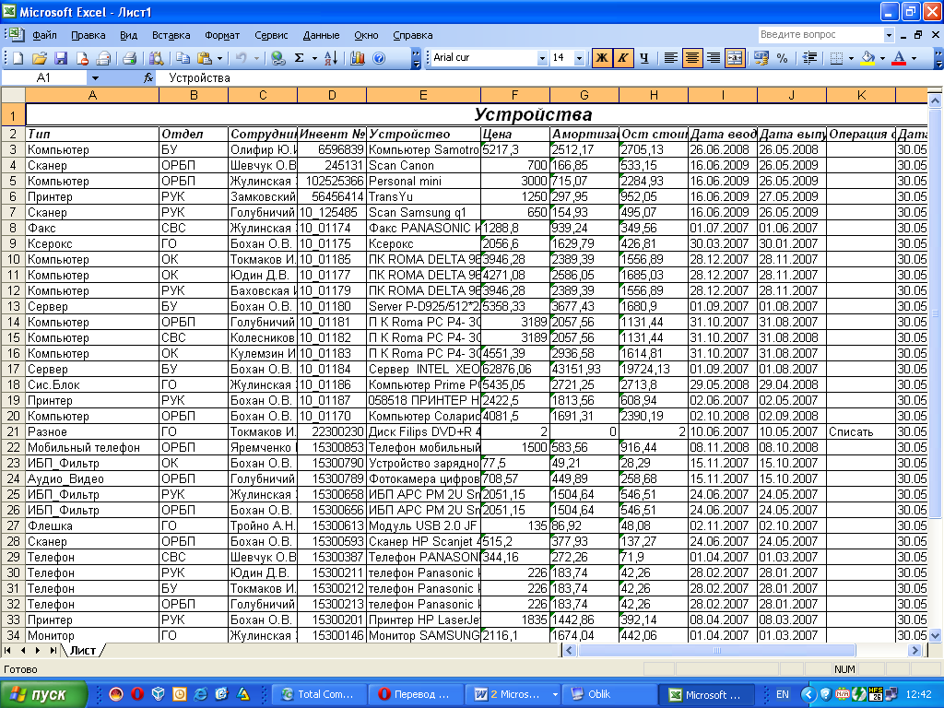Undo the last action
This screenshot has height=708, width=944.
pyautogui.click(x=241, y=58)
